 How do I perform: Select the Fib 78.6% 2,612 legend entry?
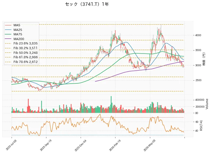pos(21,62)
